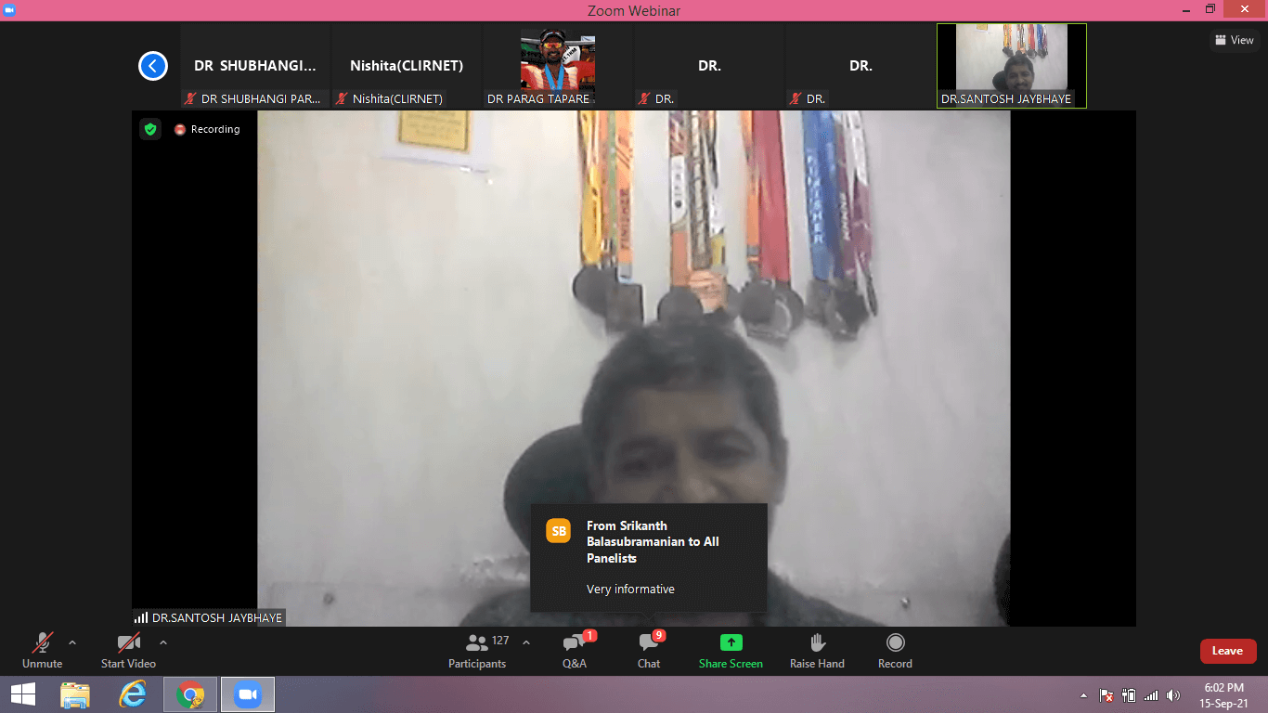
Task: Click the Action Center flag tray icon
Action: [1106, 695]
